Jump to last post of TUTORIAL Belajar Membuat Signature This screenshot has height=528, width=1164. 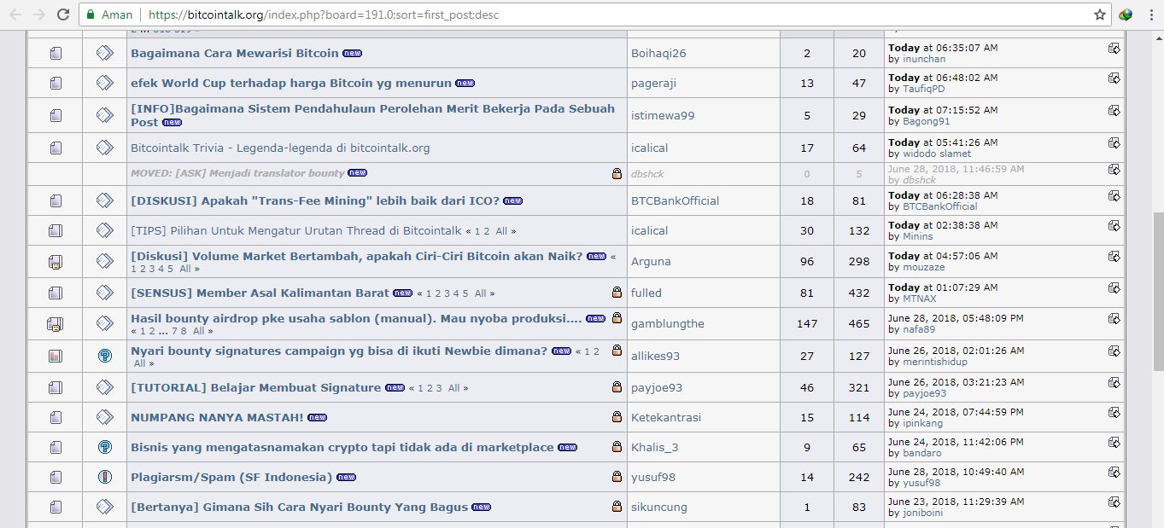[1114, 383]
